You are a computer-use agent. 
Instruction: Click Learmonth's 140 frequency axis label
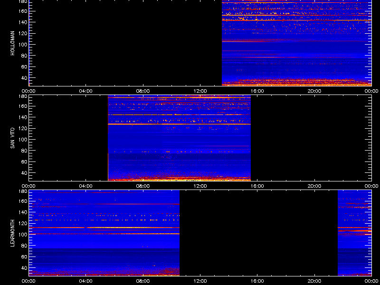(23, 212)
